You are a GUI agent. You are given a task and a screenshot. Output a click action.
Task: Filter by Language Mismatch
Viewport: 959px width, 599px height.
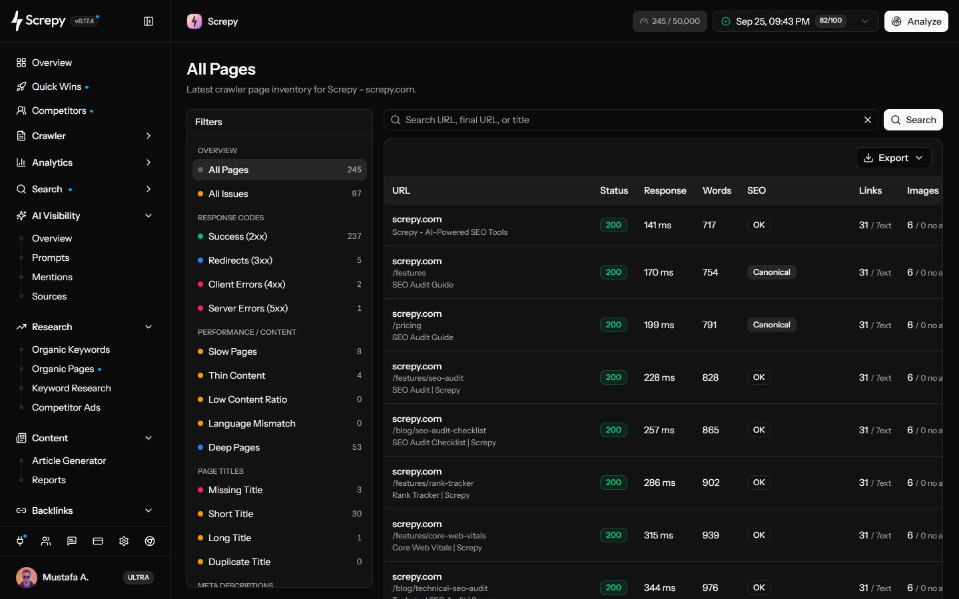click(x=280, y=423)
